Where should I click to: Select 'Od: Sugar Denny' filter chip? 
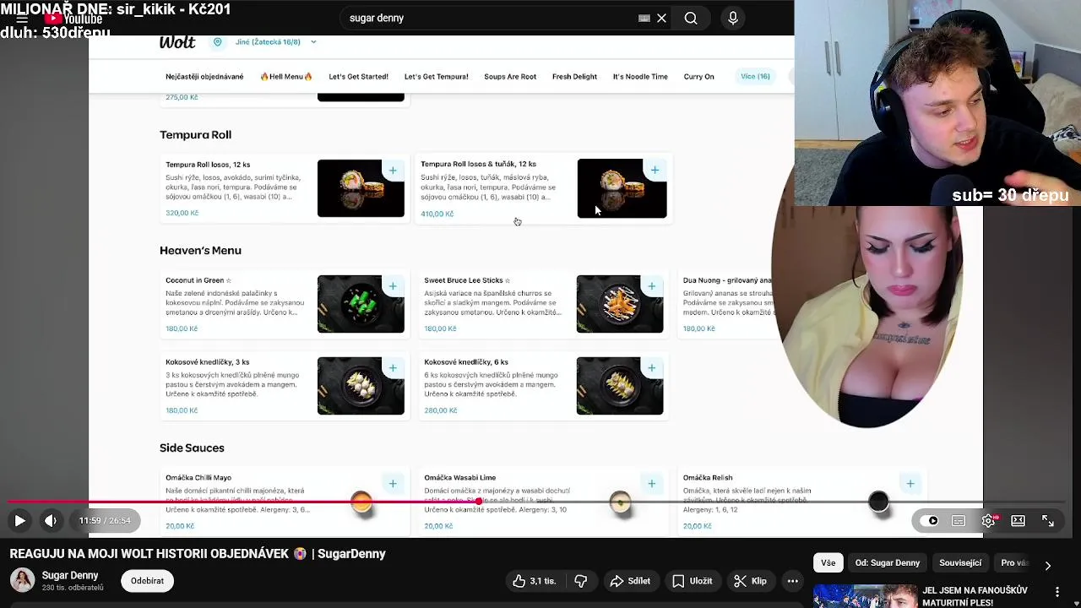pos(887,563)
